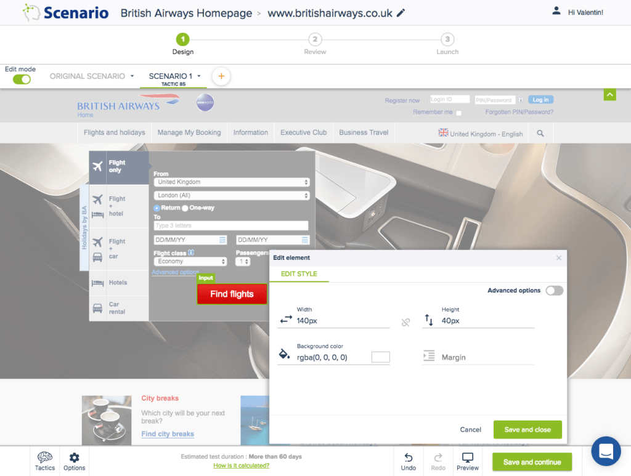Click the Scenario logo
Screen dimensions: 631x476
65,12
